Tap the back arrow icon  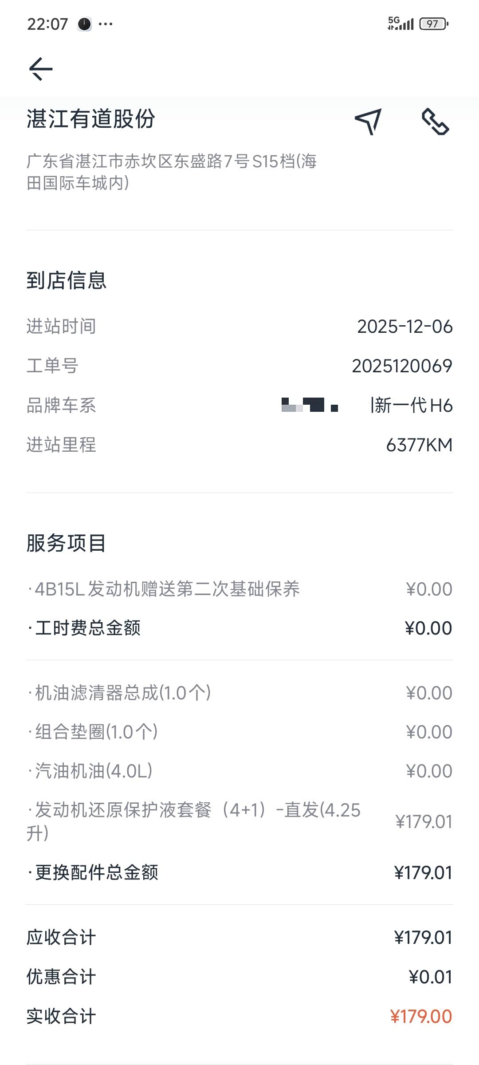coord(41,69)
